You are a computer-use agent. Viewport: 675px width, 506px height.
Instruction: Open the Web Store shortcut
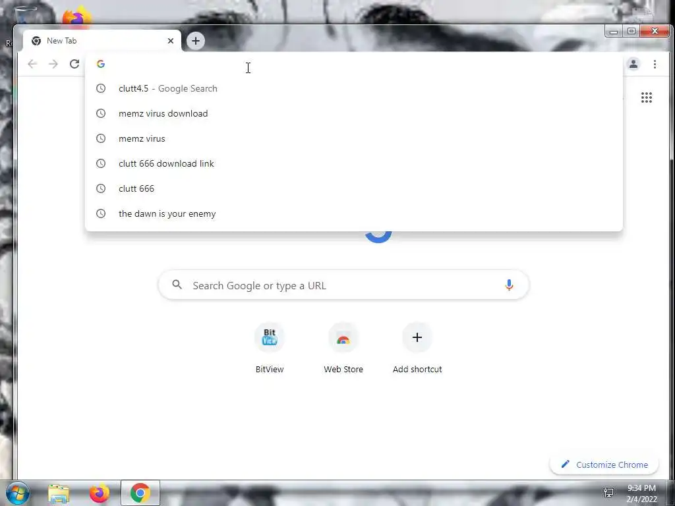coord(343,349)
